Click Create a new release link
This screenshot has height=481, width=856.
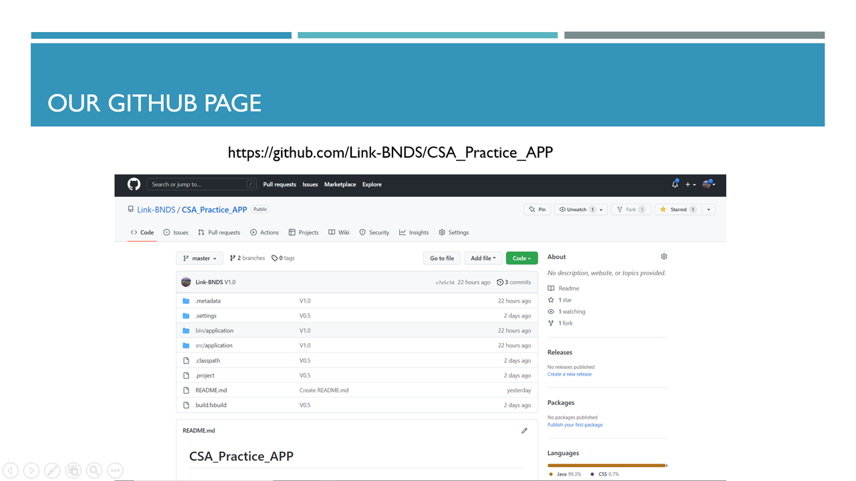point(570,374)
